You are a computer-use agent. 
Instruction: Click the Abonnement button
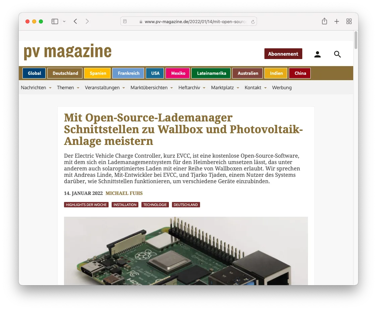coord(283,54)
